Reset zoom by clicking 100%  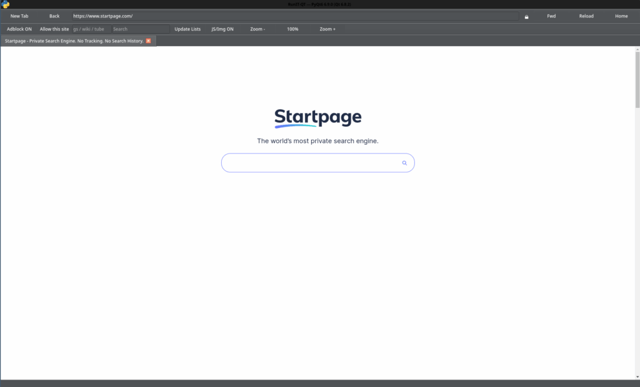(x=292, y=29)
